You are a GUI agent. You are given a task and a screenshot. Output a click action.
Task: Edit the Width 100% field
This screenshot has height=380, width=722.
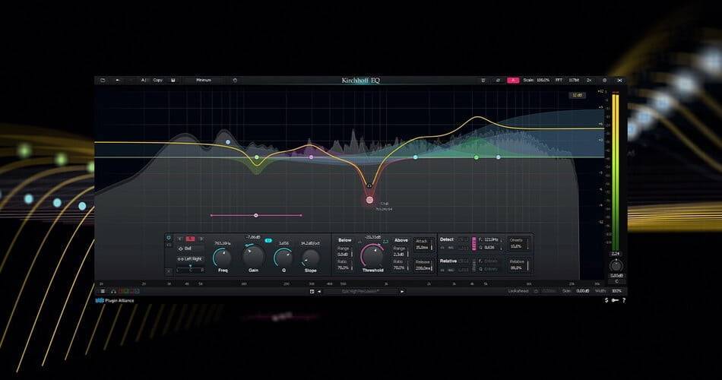tap(616, 291)
